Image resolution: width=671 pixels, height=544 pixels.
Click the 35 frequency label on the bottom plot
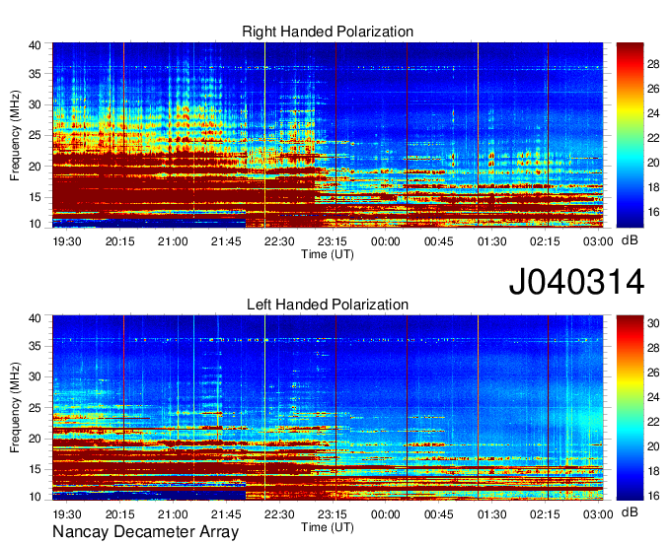coord(35,346)
